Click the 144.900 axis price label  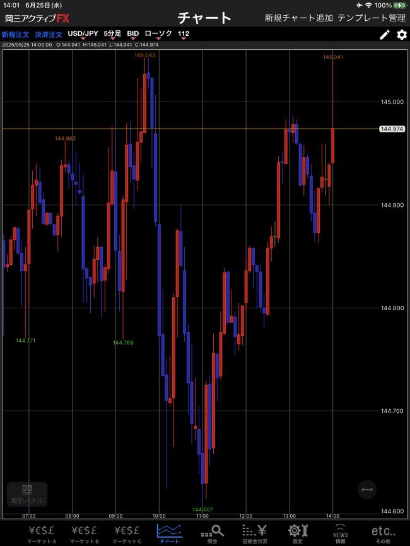coord(392,205)
